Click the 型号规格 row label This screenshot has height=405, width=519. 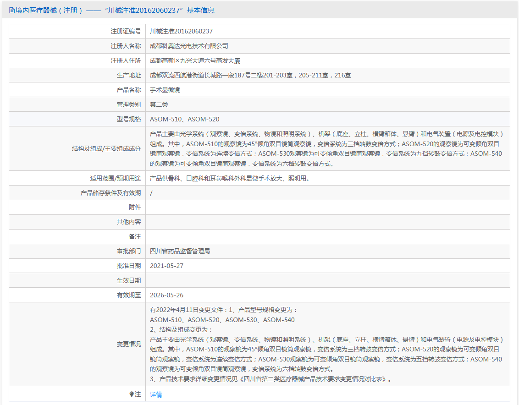(x=129, y=119)
